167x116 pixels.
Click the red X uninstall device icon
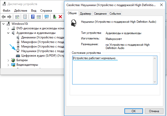click(x=60, y=17)
